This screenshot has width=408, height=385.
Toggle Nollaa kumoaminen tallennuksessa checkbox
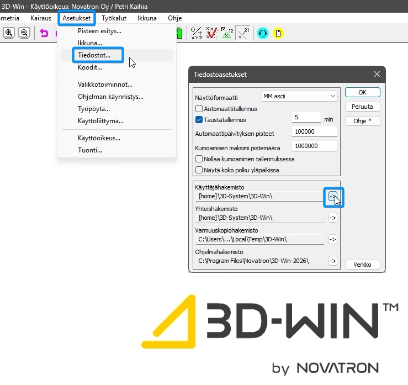[x=199, y=159]
